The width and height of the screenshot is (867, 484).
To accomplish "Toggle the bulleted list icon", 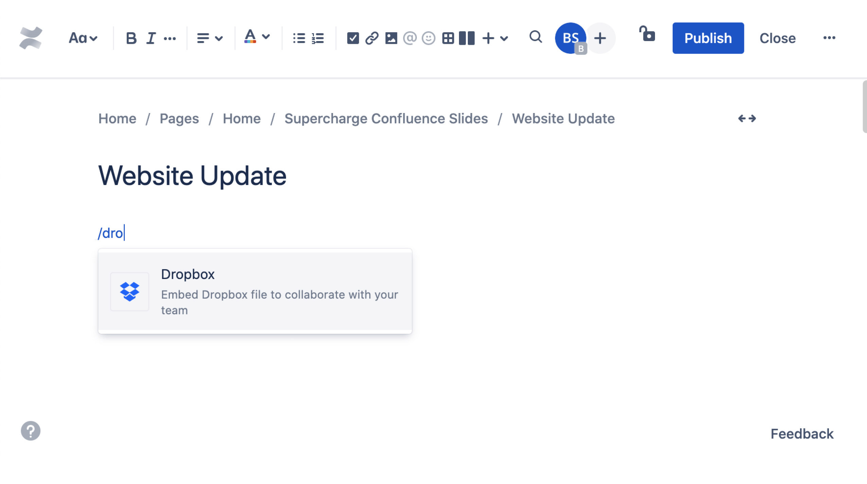I will point(298,38).
